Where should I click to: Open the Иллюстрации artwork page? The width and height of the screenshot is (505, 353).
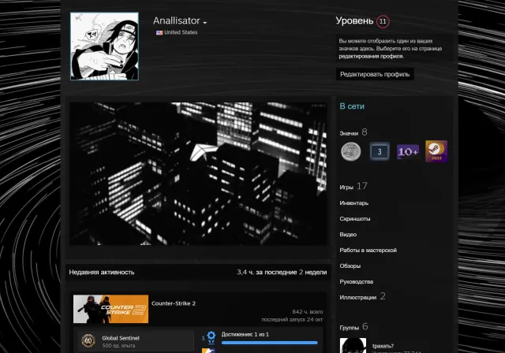pos(358,298)
